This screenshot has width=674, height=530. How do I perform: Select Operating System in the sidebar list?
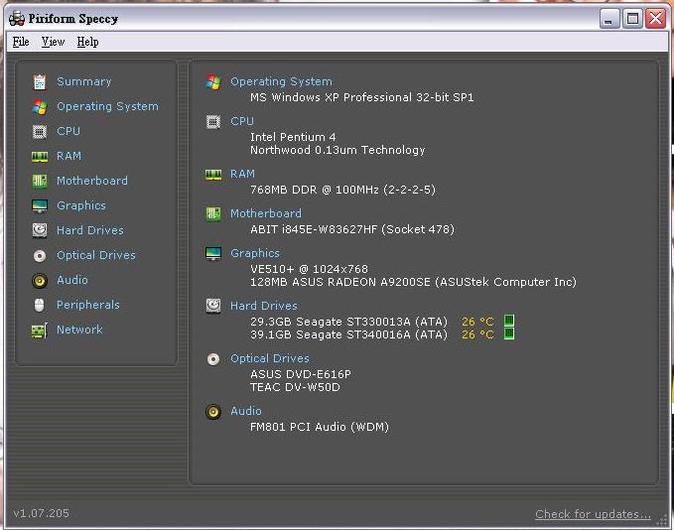point(107,106)
